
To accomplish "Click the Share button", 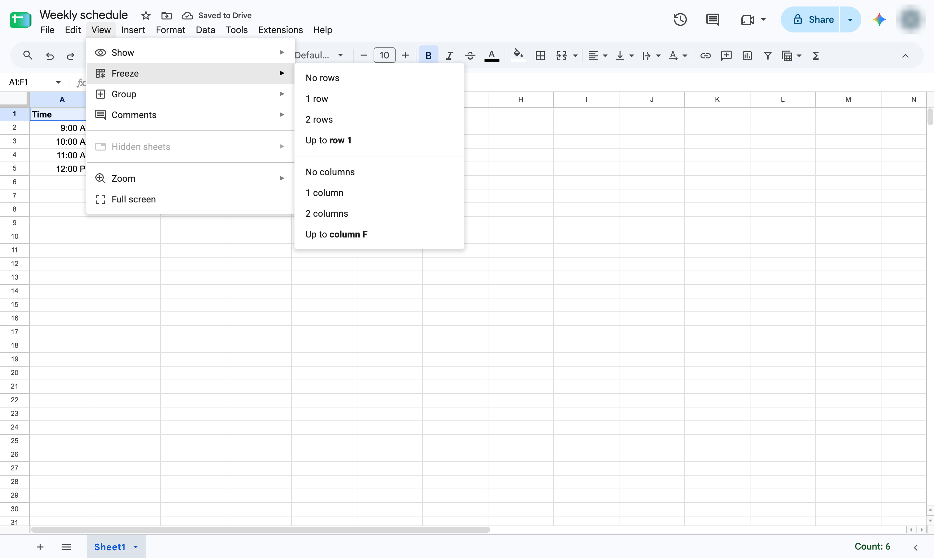I will click(x=811, y=19).
